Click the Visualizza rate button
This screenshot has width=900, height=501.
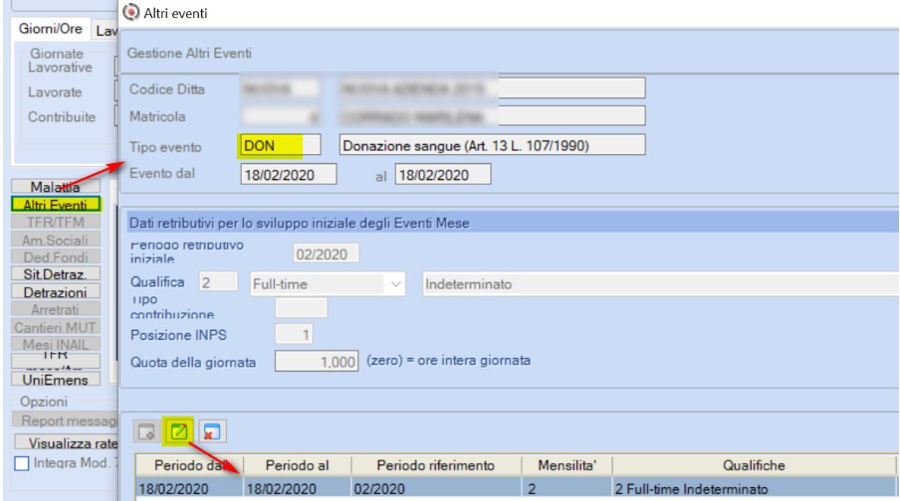[66, 442]
